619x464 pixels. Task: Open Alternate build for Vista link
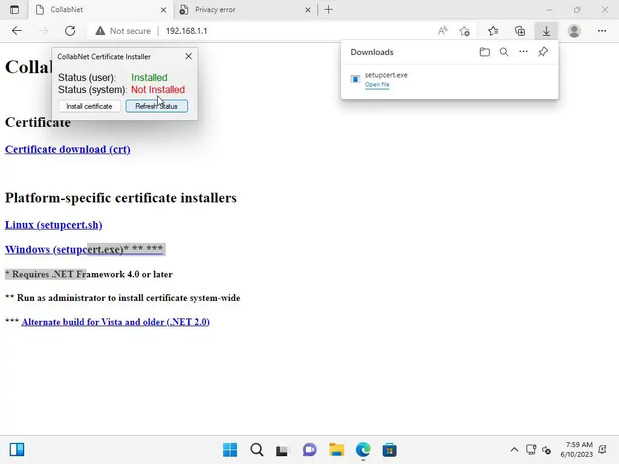click(x=115, y=322)
